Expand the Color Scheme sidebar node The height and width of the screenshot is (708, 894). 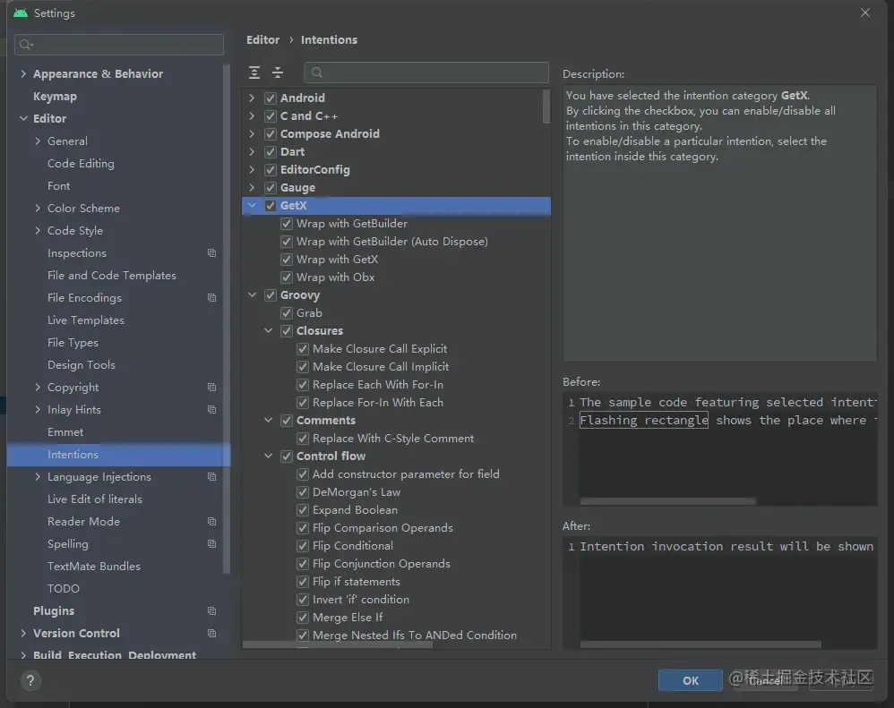38,209
